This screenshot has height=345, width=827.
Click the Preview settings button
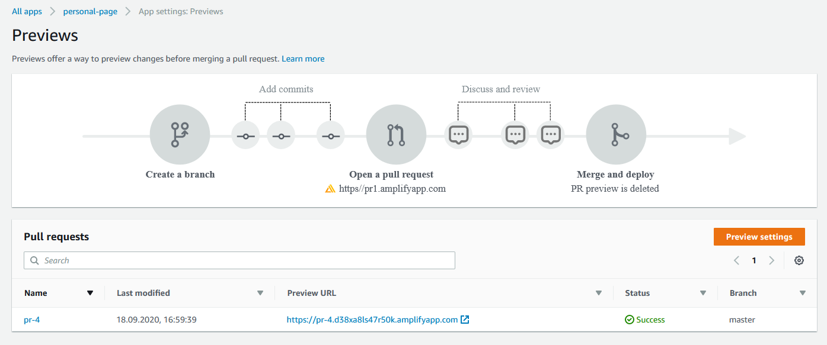click(759, 237)
